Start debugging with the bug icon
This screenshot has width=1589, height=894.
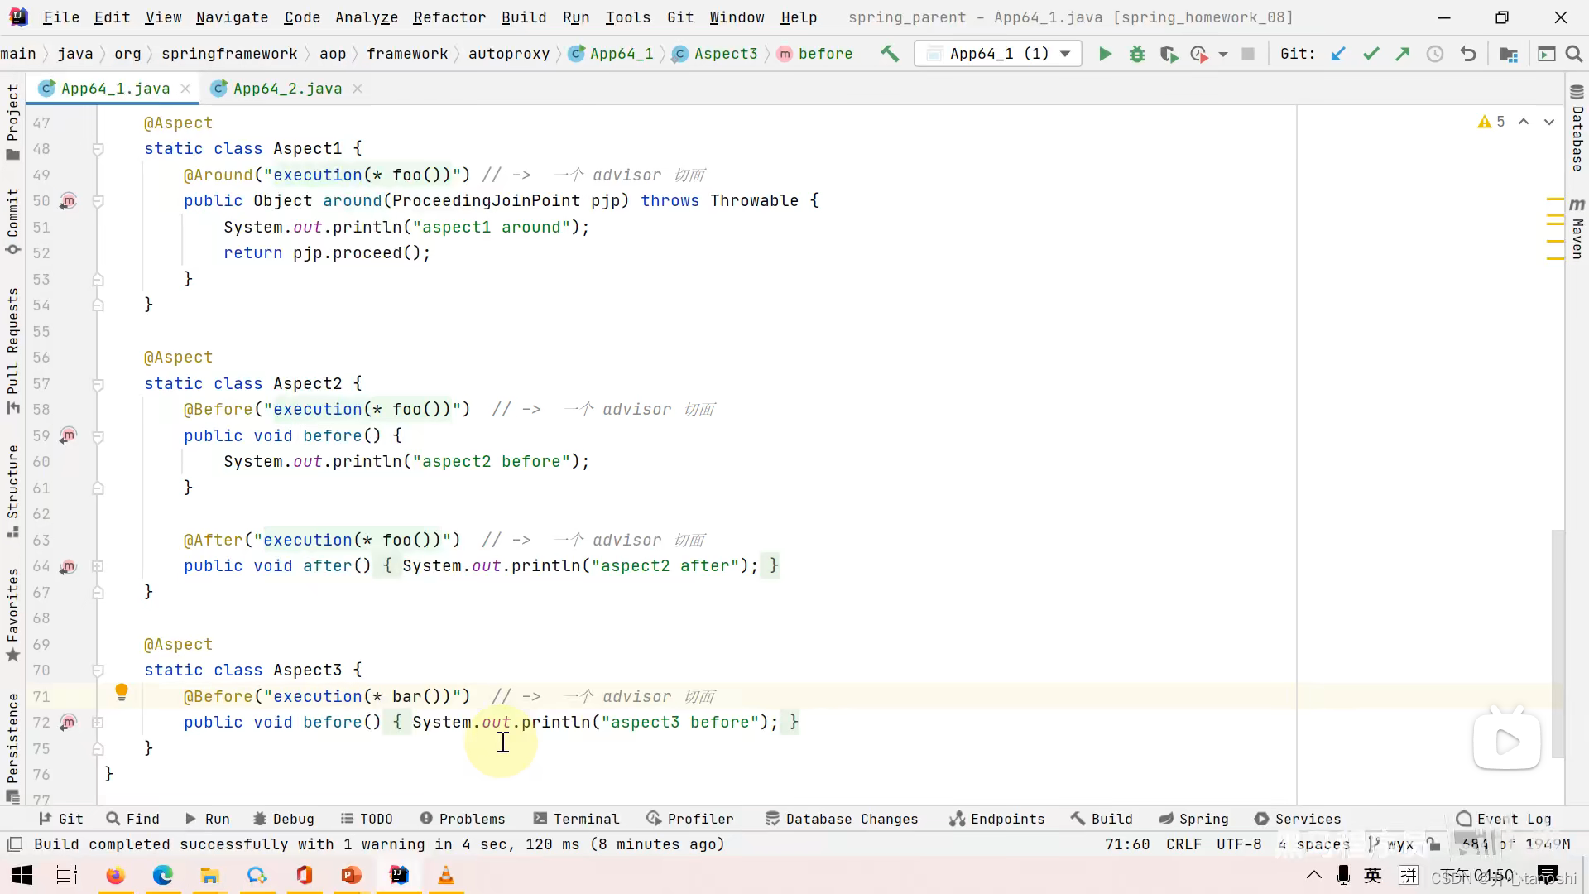[x=1137, y=55]
